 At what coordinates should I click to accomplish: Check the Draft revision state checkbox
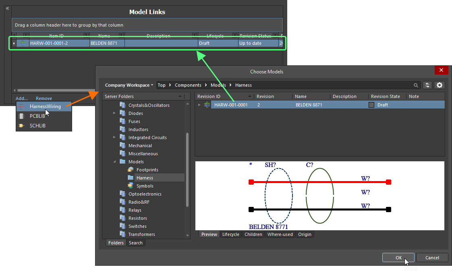(371, 104)
